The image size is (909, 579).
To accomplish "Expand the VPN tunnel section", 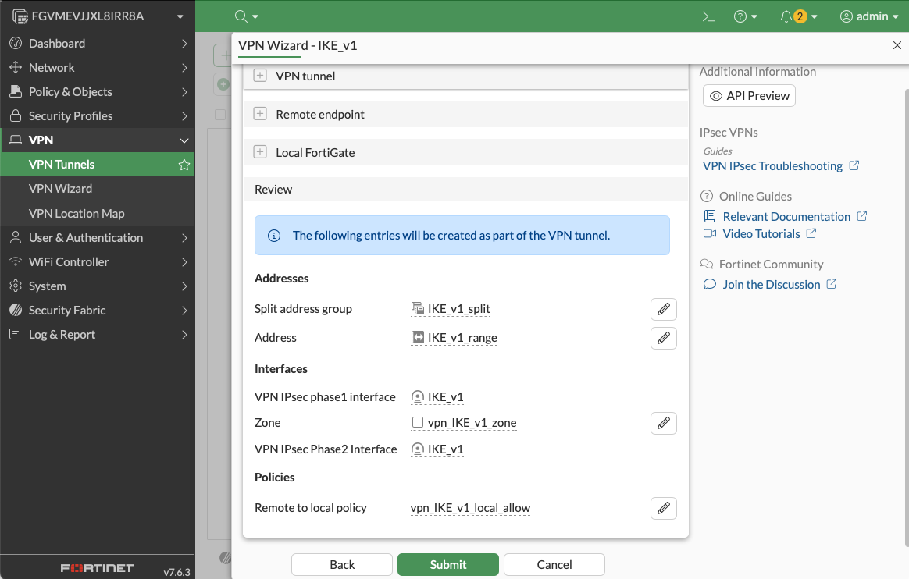I will click(x=260, y=76).
